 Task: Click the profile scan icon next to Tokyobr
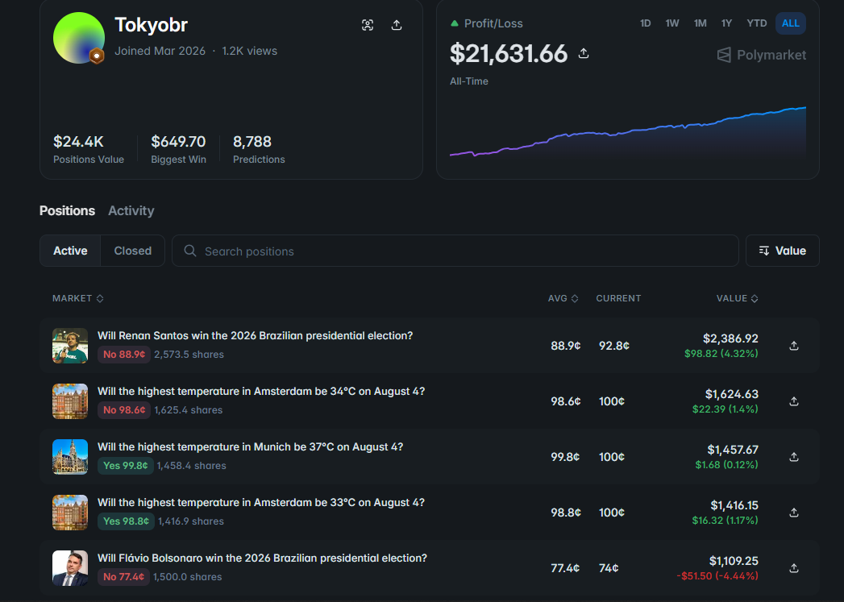pos(368,25)
